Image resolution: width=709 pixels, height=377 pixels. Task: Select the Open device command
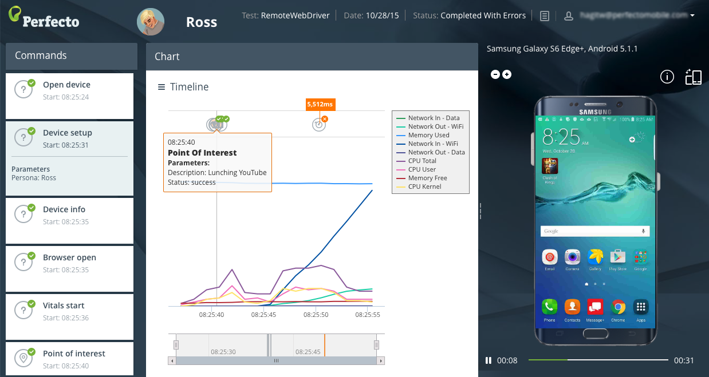(69, 95)
